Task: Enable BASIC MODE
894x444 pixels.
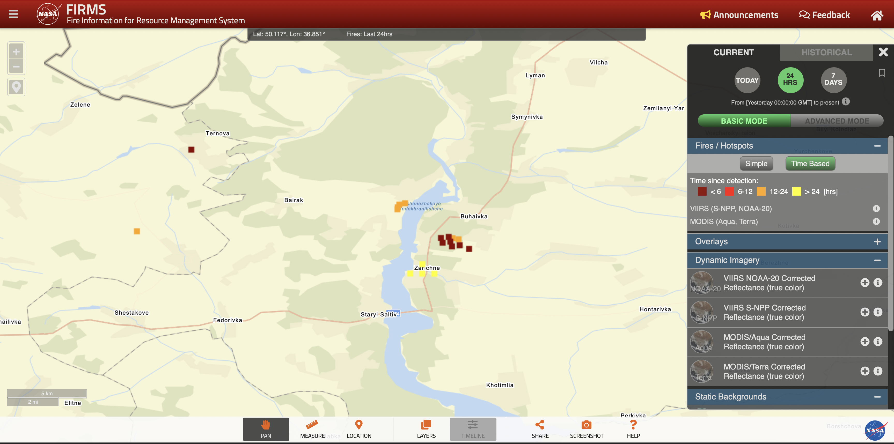Action: 744,121
